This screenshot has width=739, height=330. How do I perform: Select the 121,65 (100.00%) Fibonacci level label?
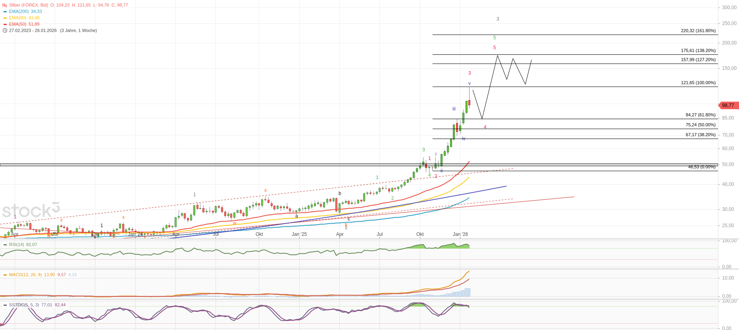pos(698,83)
